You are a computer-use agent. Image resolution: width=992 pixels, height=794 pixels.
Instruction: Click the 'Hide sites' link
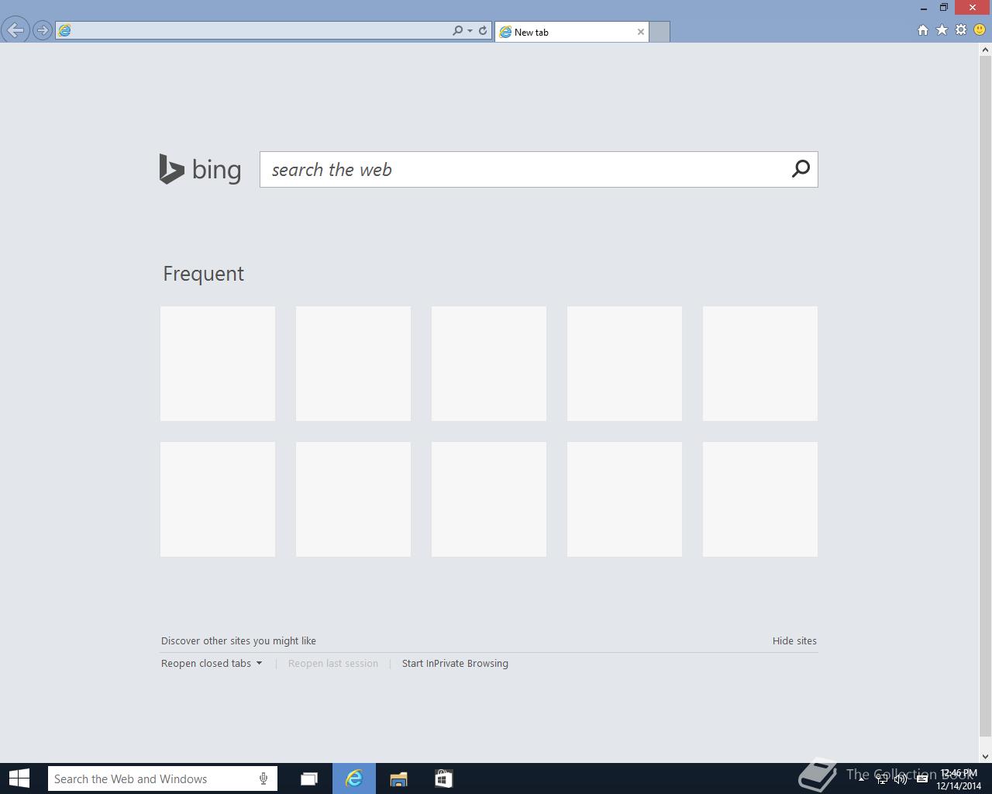point(794,640)
